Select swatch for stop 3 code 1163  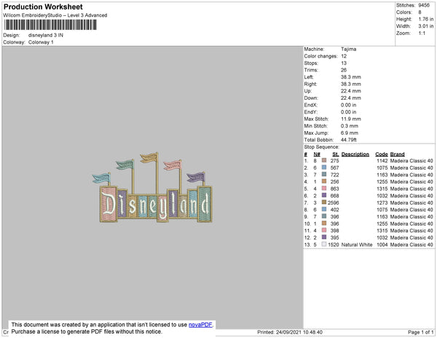pyautogui.click(x=324, y=174)
